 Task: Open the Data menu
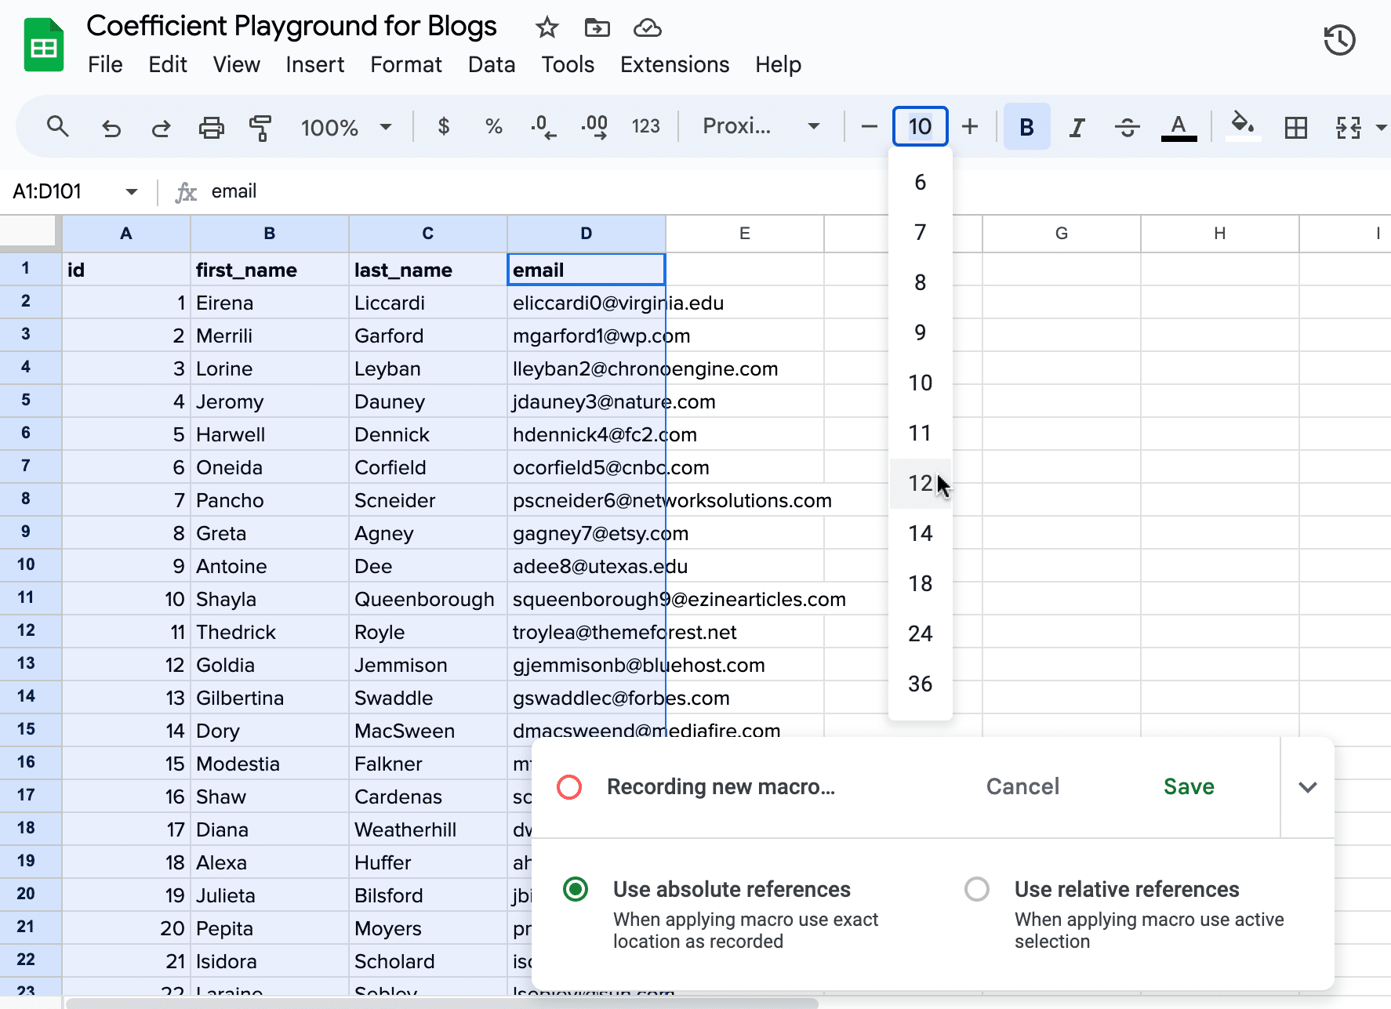point(492,64)
